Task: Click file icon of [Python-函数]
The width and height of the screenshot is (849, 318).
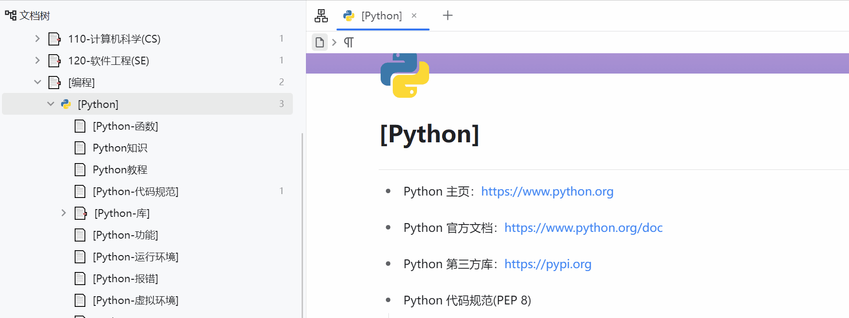Action: click(x=80, y=126)
